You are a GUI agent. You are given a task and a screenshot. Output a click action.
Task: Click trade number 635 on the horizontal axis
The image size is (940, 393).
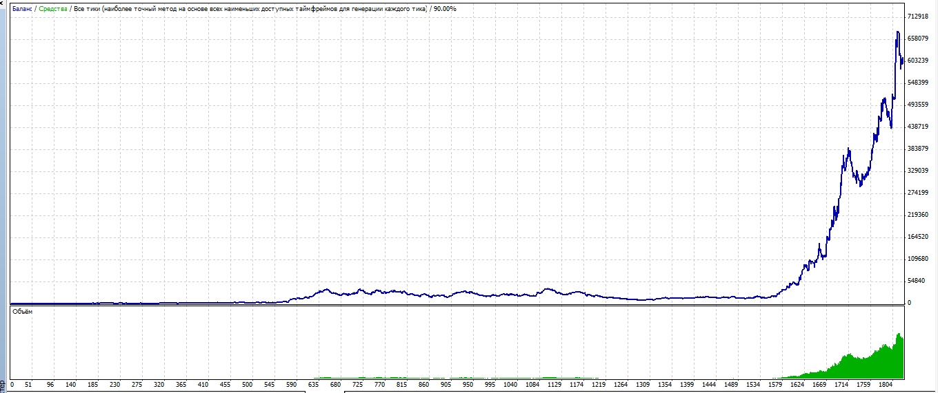point(314,385)
